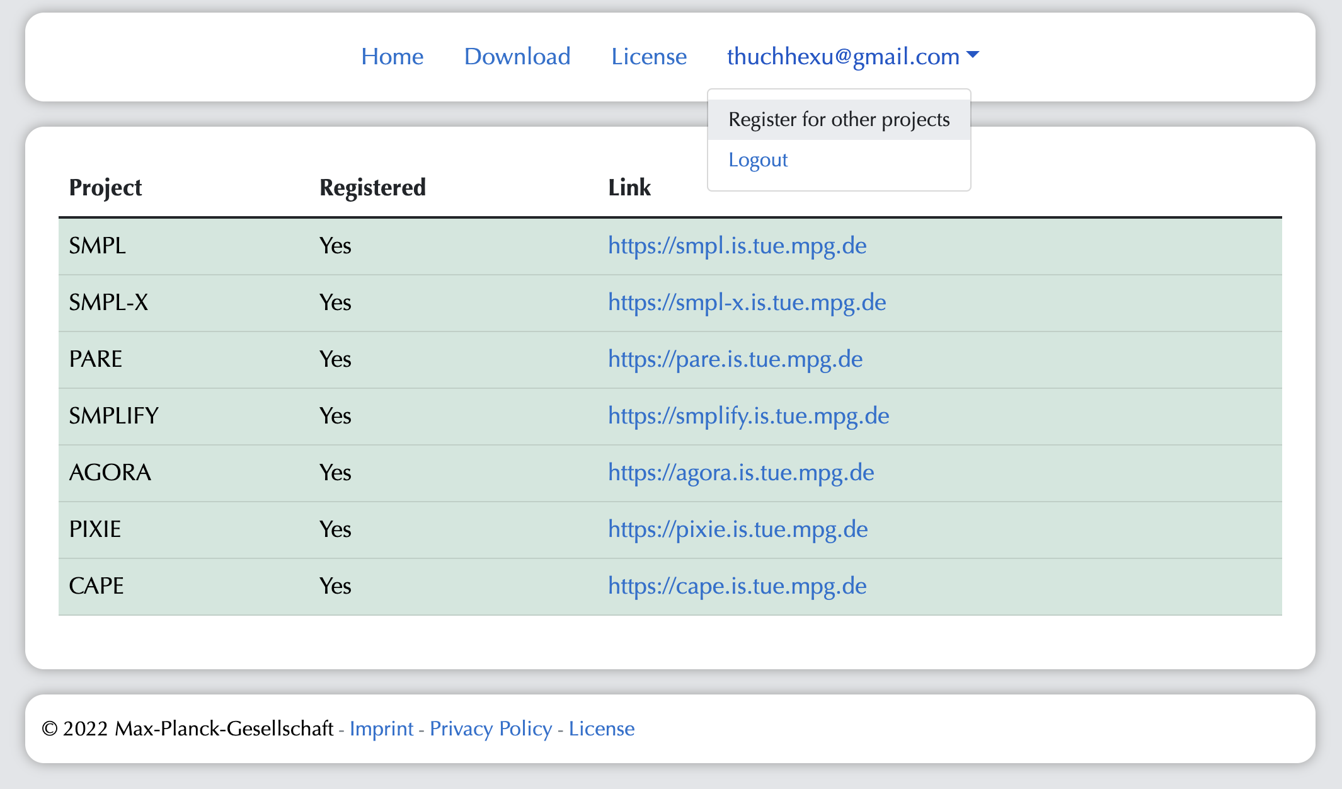
Task: Click the caret arrow beside the email
Action: click(x=973, y=55)
